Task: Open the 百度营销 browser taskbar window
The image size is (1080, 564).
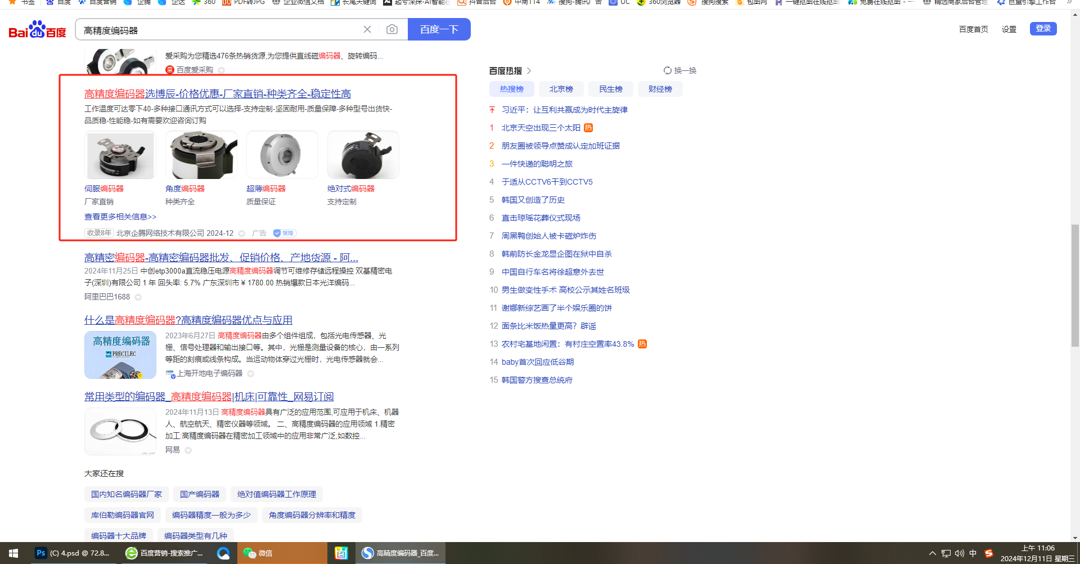Action: (164, 553)
